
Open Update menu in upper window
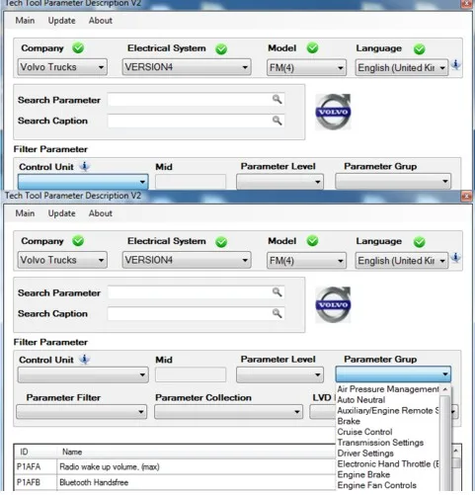(61, 21)
